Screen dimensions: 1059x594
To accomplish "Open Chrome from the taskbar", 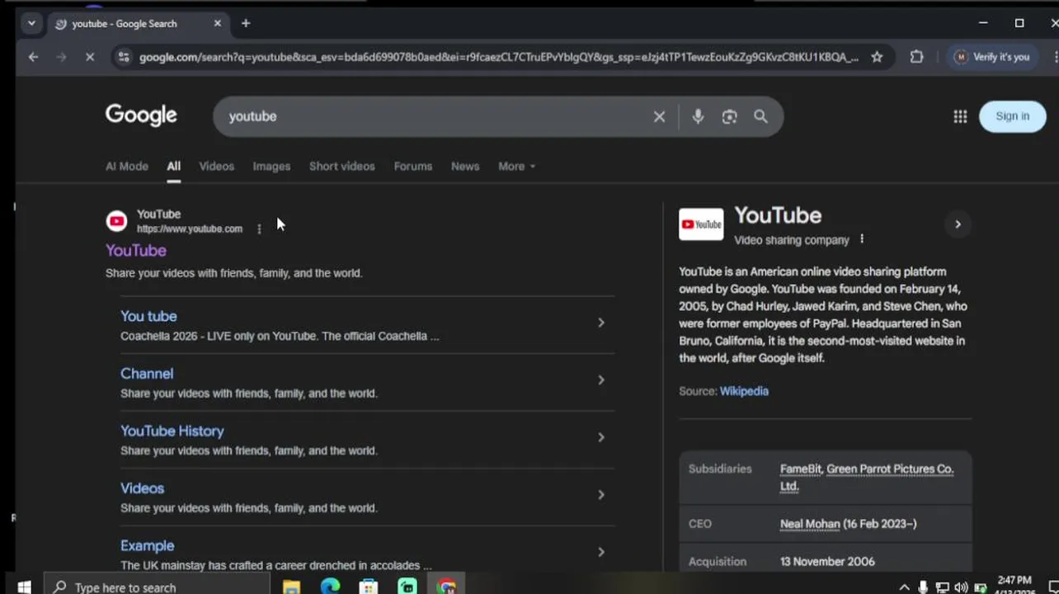I will click(x=446, y=587).
